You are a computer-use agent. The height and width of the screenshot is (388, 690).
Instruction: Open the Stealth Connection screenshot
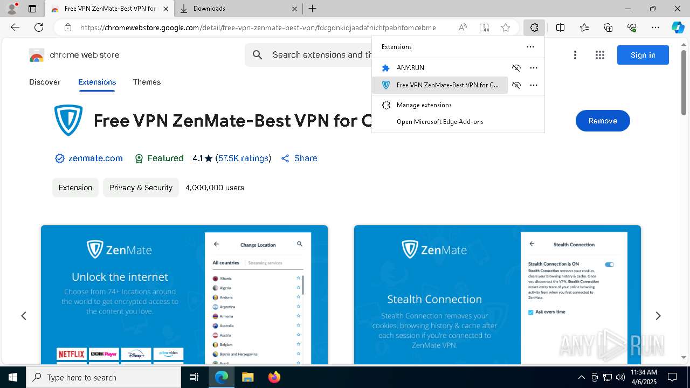498,295
